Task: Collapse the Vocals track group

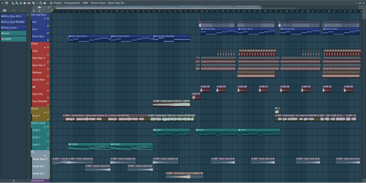Action: [45, 112]
